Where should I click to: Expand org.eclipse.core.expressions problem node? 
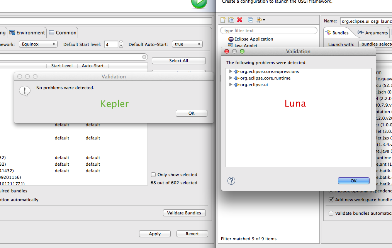(x=231, y=71)
